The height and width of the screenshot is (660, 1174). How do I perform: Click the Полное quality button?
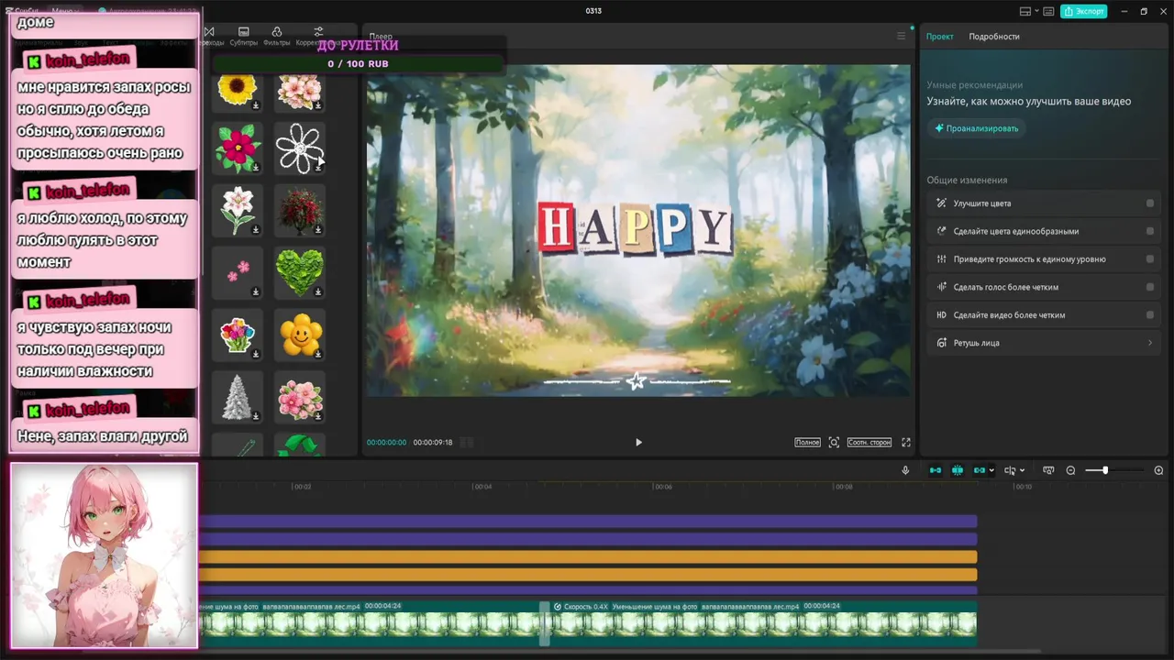pyautogui.click(x=807, y=442)
